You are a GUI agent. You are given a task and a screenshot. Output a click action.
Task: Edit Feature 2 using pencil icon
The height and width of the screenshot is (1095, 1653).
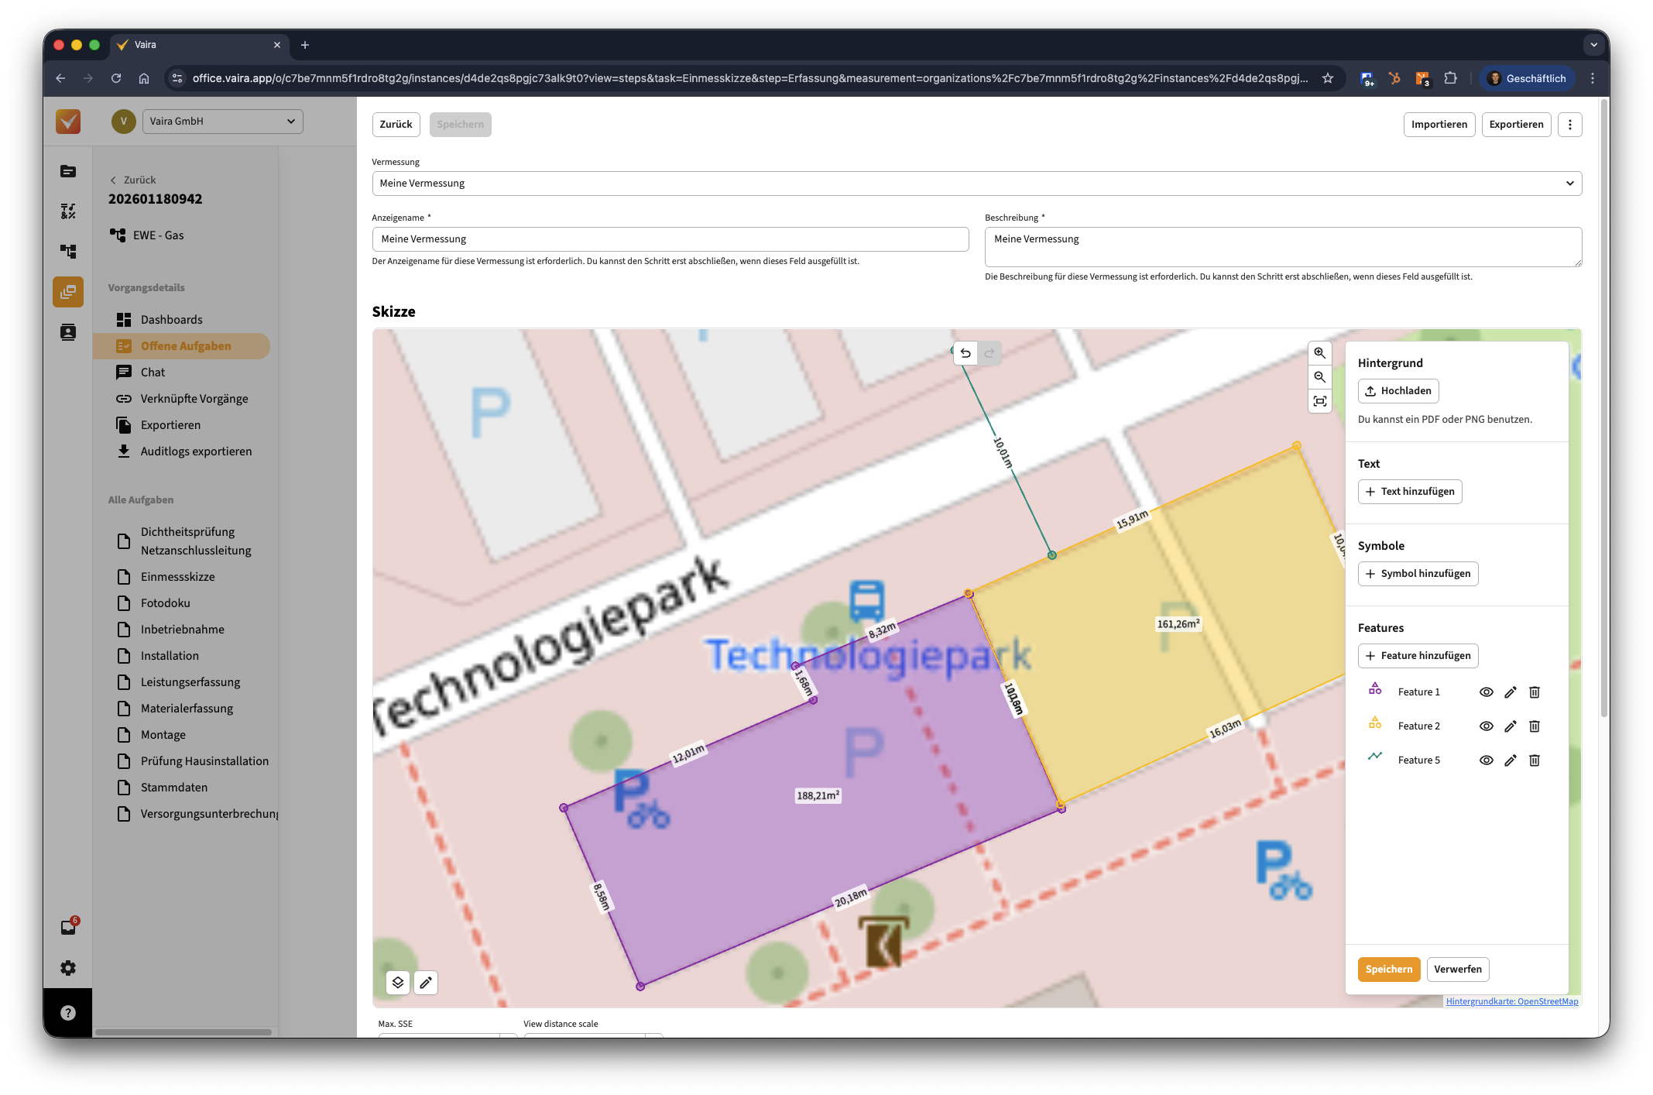[1510, 726]
